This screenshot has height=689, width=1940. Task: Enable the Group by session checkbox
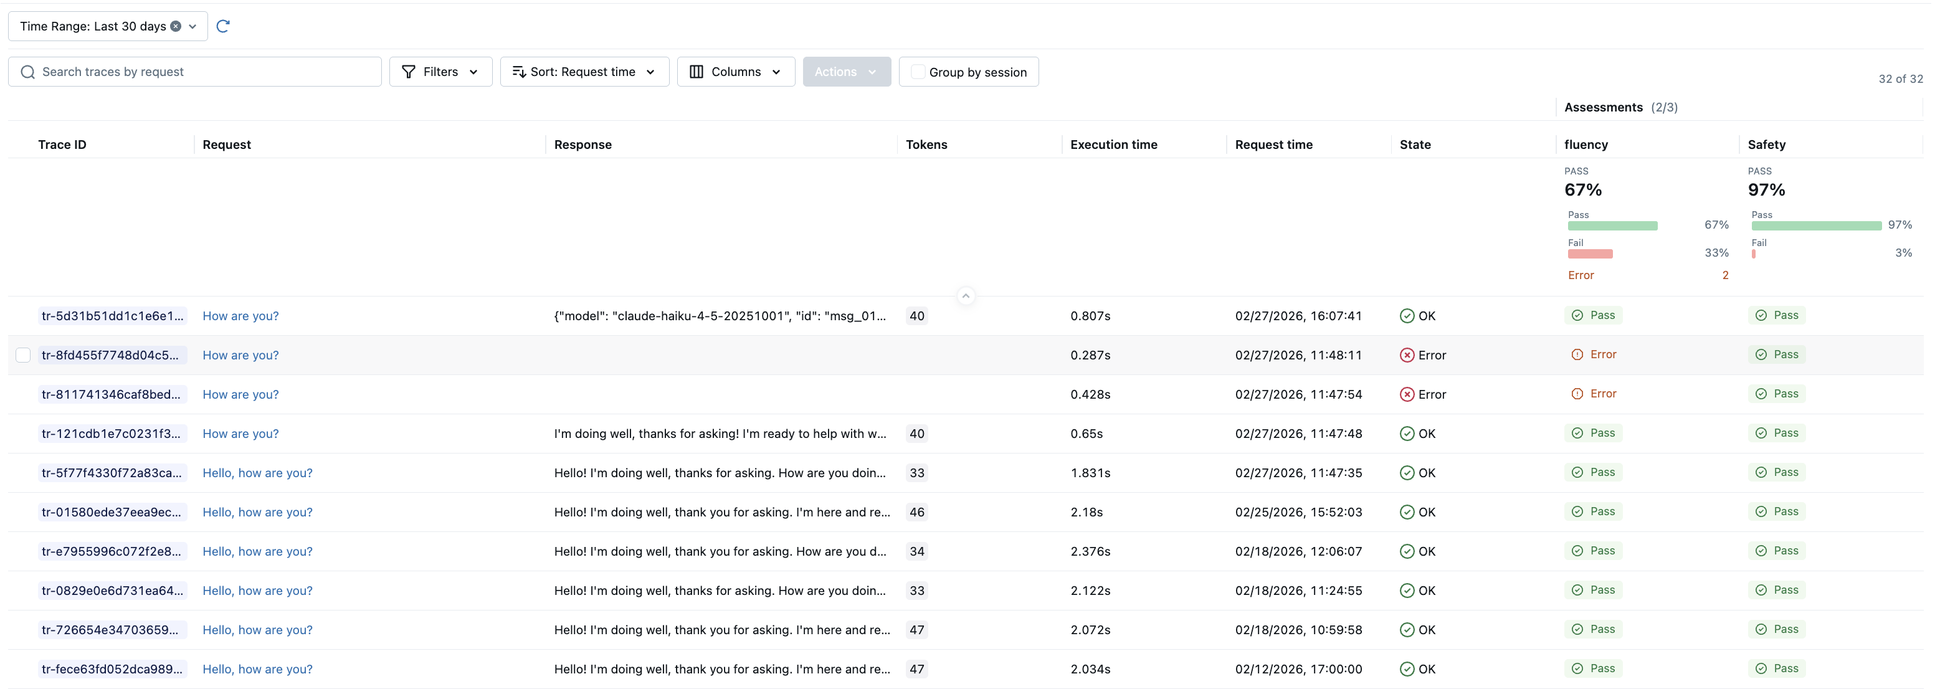(x=917, y=72)
